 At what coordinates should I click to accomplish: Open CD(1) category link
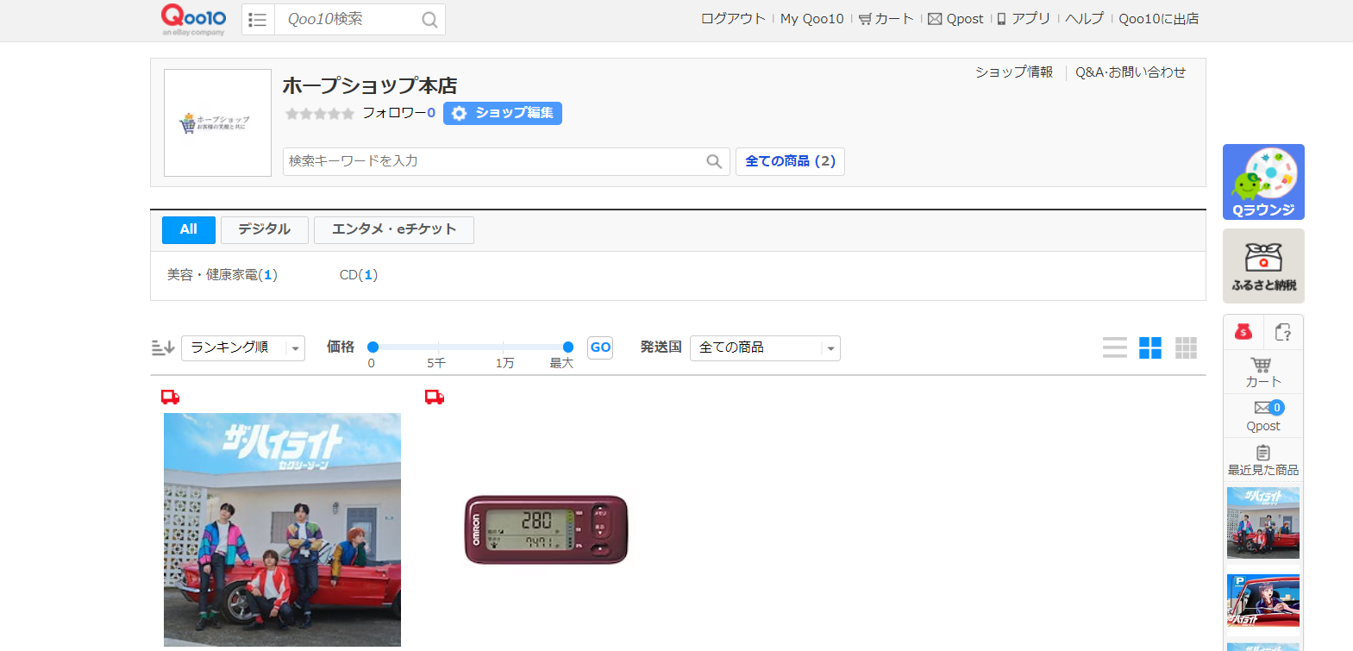[x=359, y=275]
